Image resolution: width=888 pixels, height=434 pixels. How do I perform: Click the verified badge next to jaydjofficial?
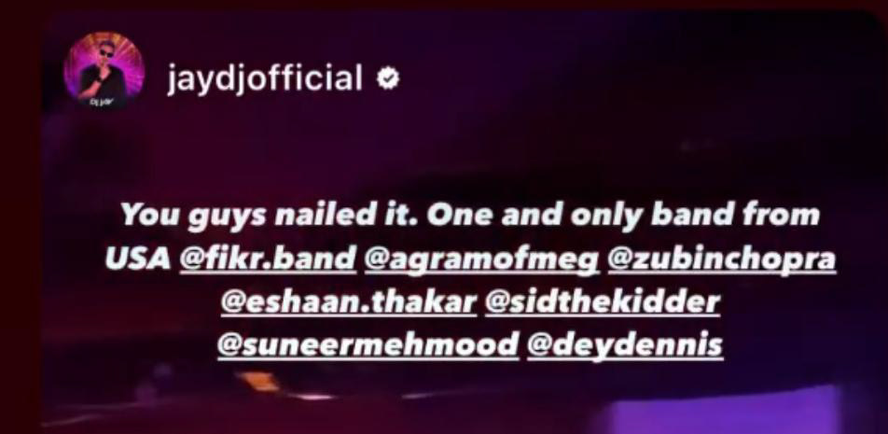[388, 79]
